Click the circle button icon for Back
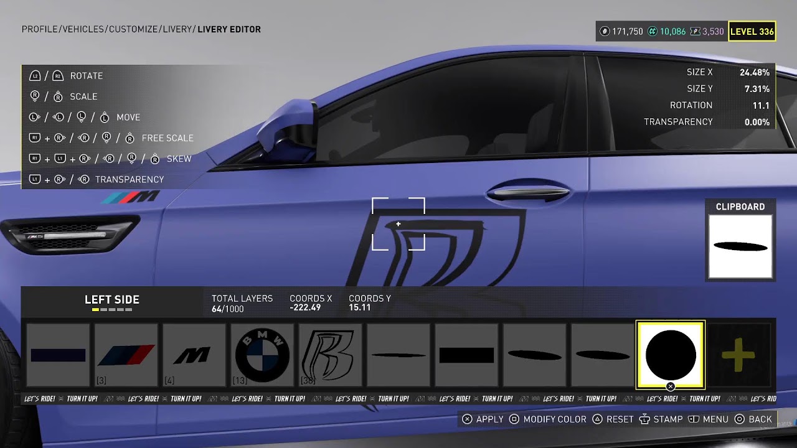This screenshot has width=797, height=448. pyautogui.click(x=739, y=419)
